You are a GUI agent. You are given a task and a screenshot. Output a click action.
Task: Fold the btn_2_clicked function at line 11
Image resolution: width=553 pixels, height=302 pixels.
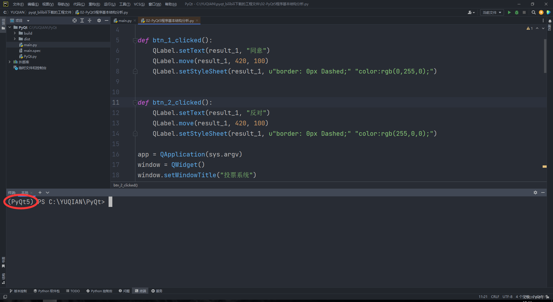click(x=135, y=103)
